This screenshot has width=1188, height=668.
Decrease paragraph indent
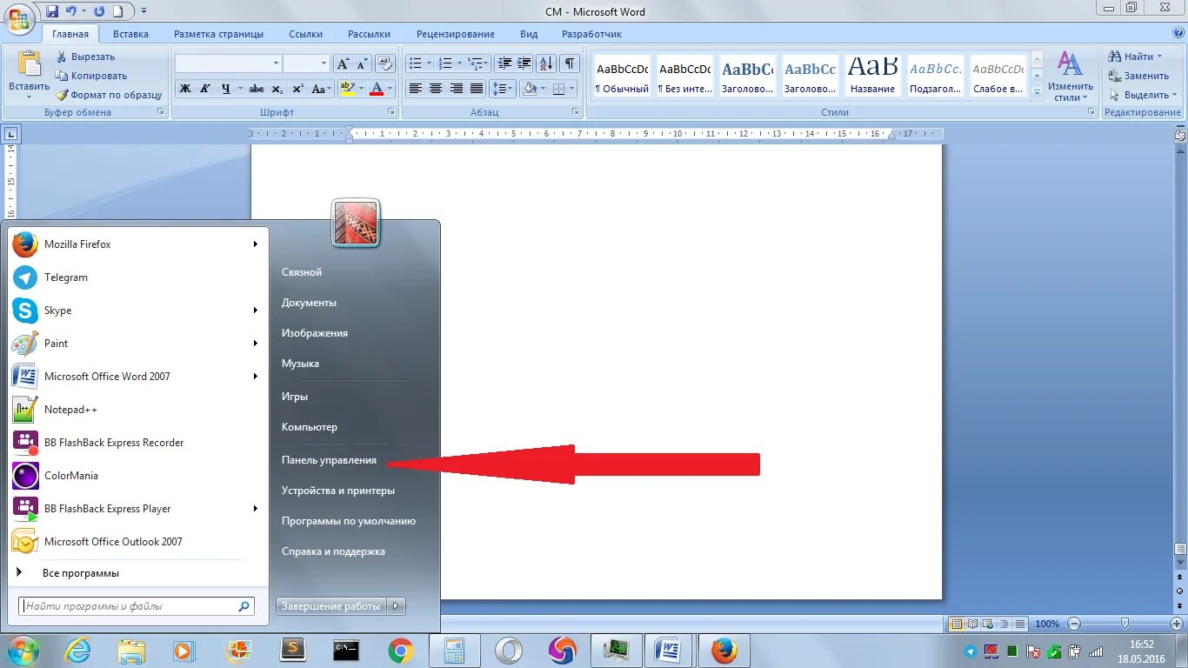(504, 63)
